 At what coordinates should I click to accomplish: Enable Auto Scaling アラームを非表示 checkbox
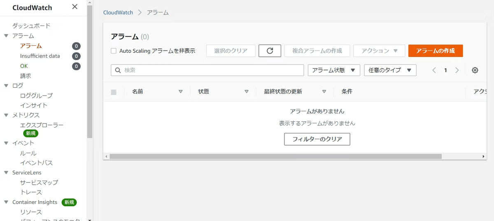[114, 51]
